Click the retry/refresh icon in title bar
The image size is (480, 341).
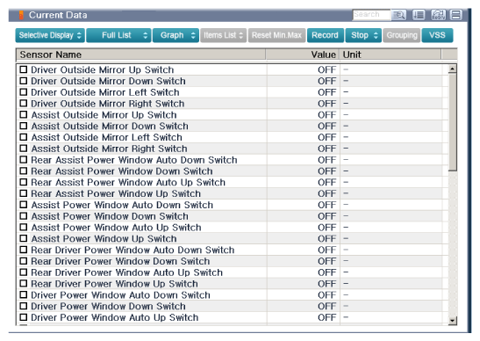pos(438,15)
